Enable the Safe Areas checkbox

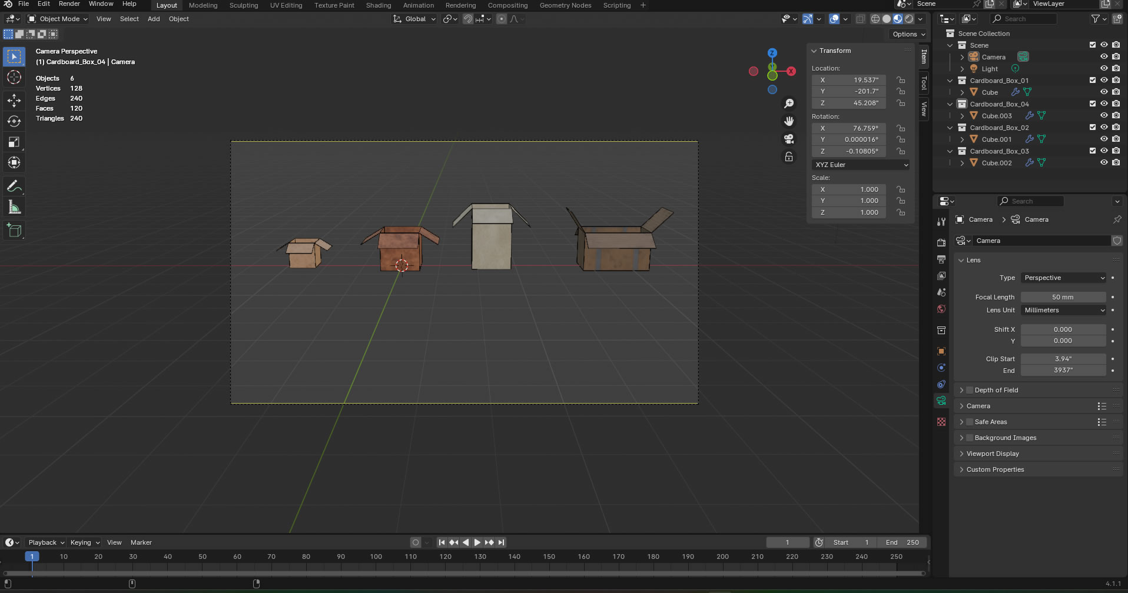[x=970, y=422]
